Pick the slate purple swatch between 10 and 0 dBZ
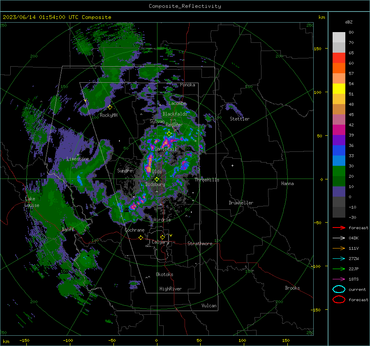 (x=339, y=191)
